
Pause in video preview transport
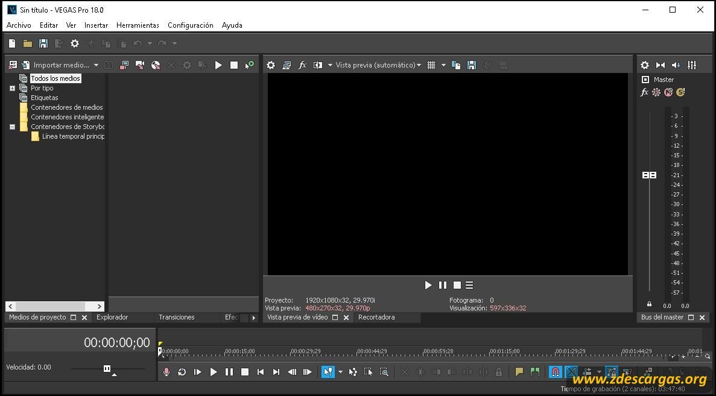(x=443, y=285)
